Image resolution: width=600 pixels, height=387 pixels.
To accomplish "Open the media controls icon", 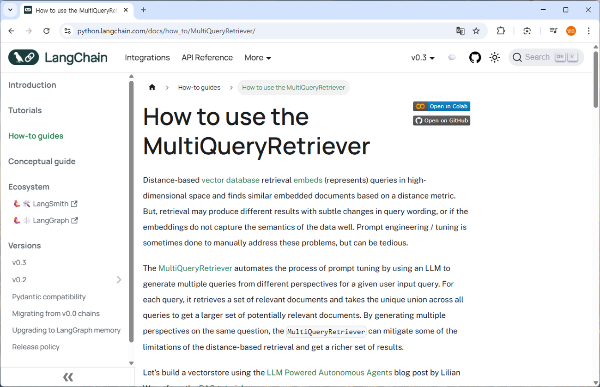I will pos(553,31).
